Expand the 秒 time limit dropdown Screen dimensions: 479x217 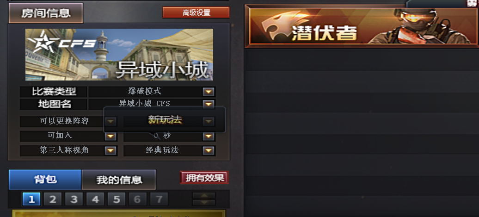coord(209,136)
